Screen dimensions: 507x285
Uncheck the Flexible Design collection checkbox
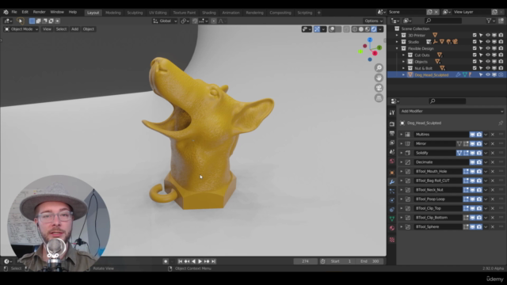[475, 48]
